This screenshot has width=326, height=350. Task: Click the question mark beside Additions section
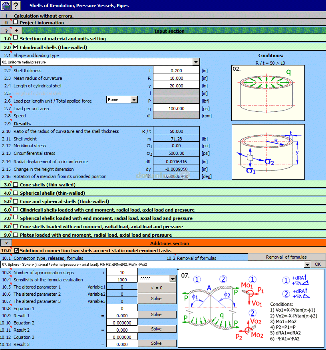6,243
